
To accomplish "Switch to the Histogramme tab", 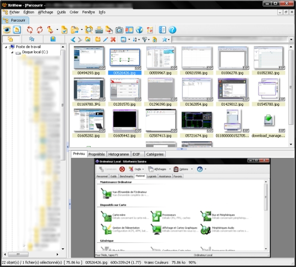I will (x=119, y=154).
